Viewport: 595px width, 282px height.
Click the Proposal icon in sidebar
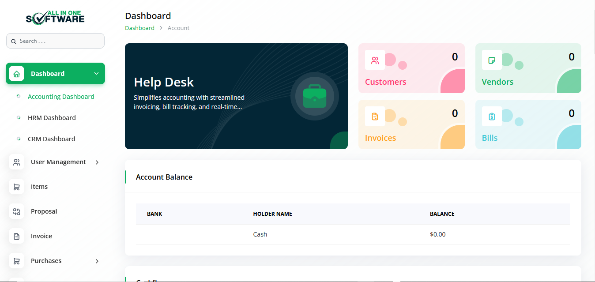point(17,211)
